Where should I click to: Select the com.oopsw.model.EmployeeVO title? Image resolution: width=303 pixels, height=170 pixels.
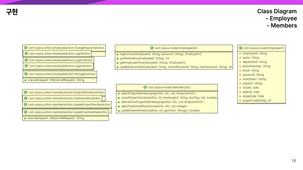264,48
